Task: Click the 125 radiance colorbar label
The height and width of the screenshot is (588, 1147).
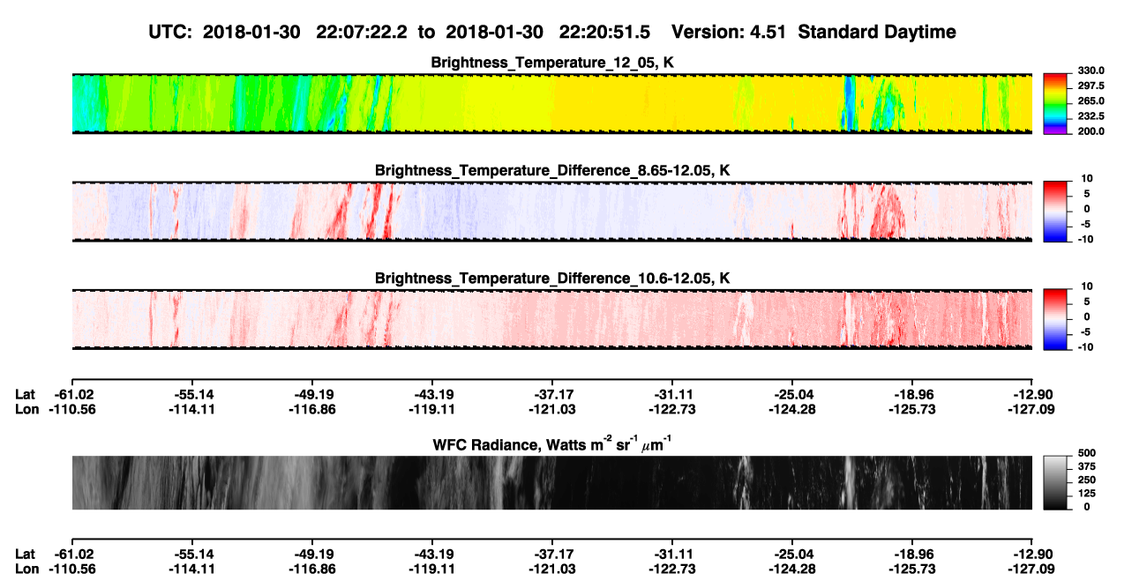Action: point(1085,494)
